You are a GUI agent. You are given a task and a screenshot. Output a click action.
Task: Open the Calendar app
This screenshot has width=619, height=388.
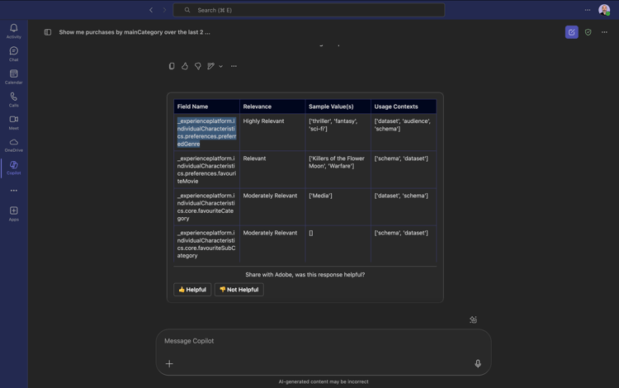[x=13, y=77]
